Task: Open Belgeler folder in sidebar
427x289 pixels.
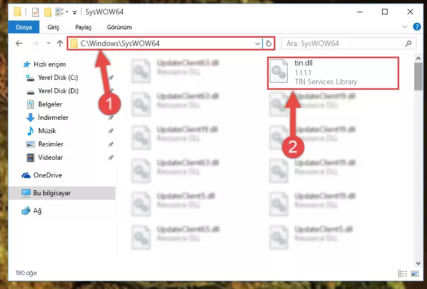Action: click(50, 104)
